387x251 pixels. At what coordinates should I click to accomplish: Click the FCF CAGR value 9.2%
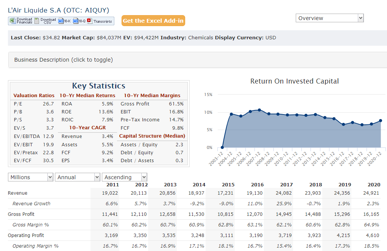[x=108, y=153]
